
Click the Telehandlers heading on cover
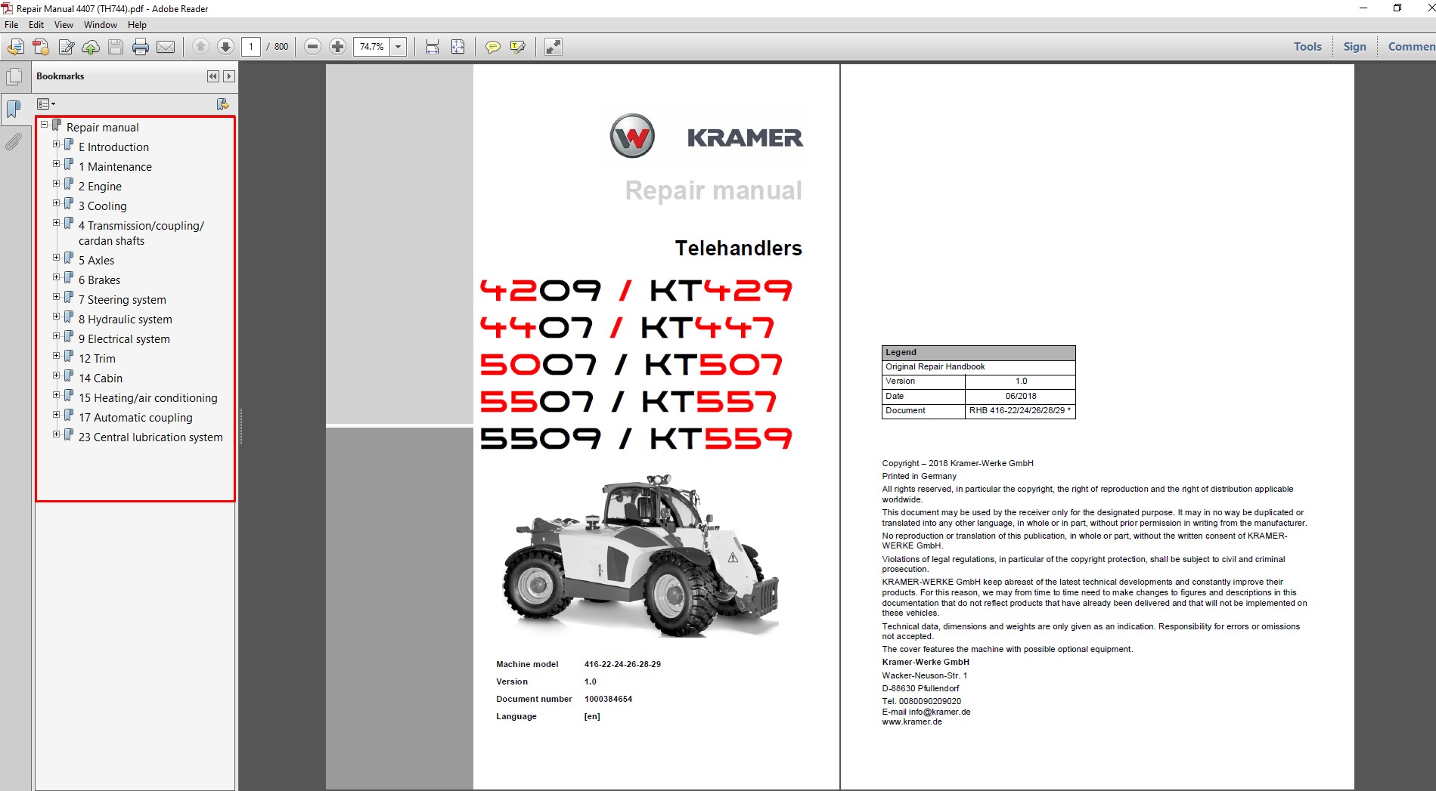point(738,248)
